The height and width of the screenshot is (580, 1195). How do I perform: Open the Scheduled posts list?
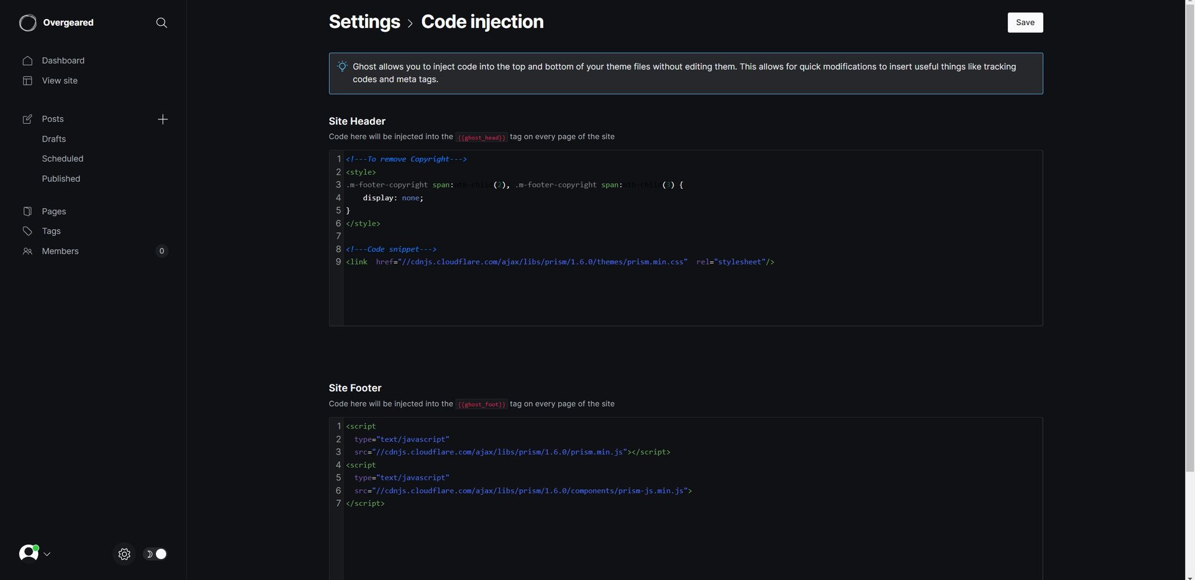(x=63, y=158)
